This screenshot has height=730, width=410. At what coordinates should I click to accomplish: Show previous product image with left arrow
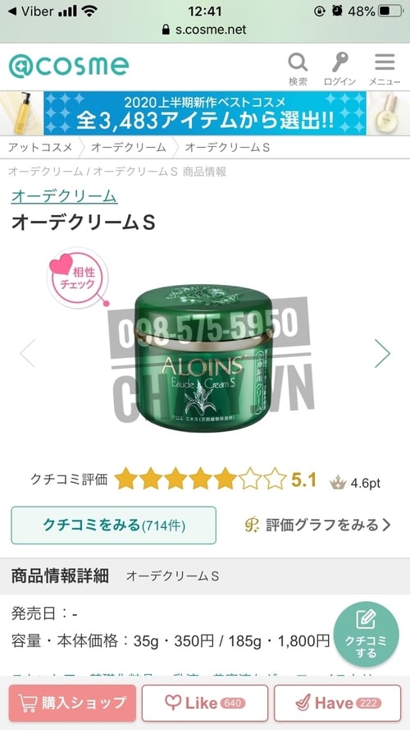point(27,353)
